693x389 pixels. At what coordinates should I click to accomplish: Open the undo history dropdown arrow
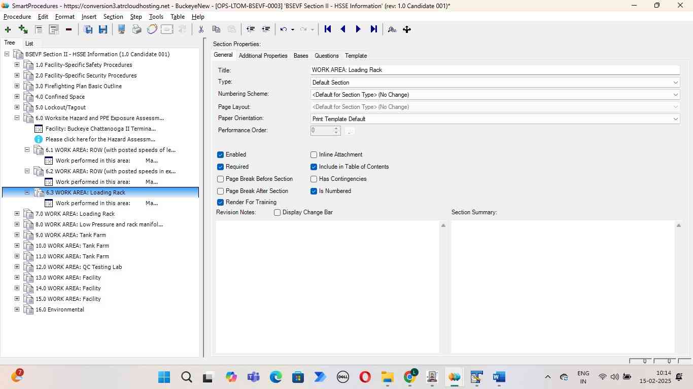click(x=293, y=29)
